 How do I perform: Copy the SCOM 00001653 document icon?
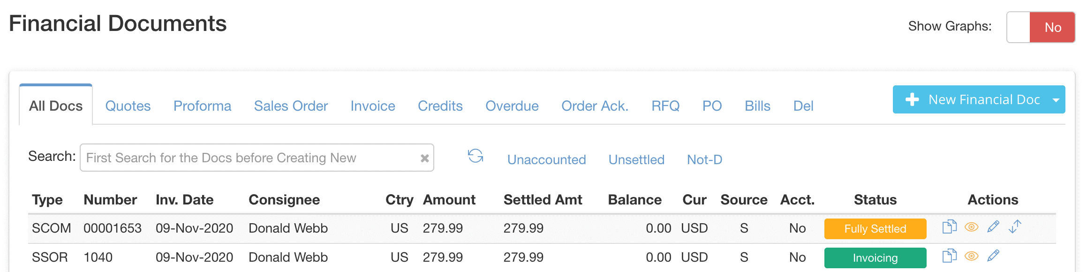[x=949, y=227]
